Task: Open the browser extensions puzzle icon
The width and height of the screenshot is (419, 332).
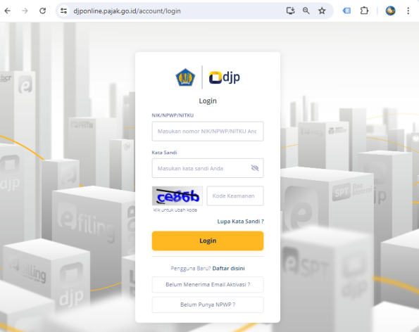Action: tap(364, 11)
